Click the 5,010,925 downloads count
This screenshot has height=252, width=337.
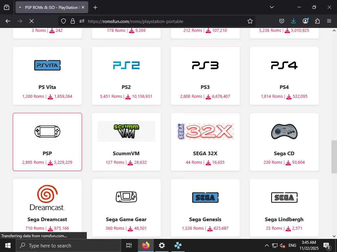point(300,31)
